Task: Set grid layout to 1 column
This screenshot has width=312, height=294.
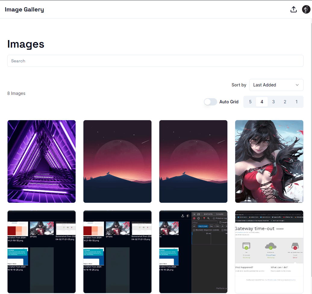Action: [x=296, y=102]
